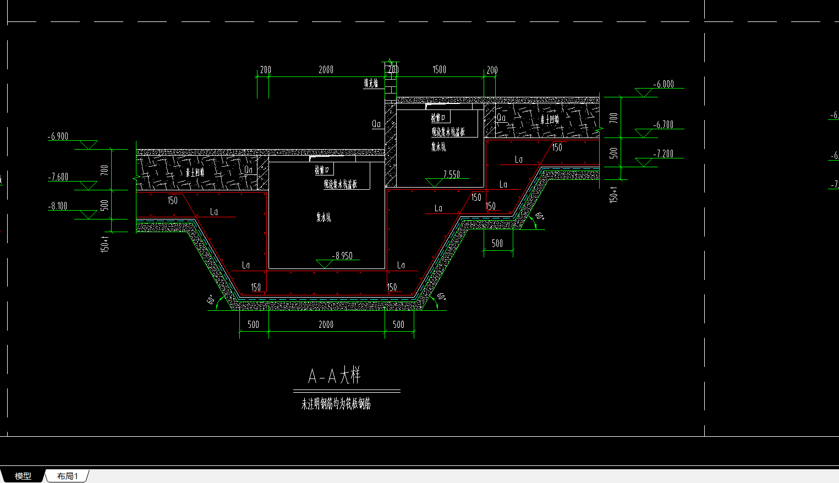This screenshot has height=483, width=839.
Task: Switch to the 模型 tab
Action: (23, 476)
